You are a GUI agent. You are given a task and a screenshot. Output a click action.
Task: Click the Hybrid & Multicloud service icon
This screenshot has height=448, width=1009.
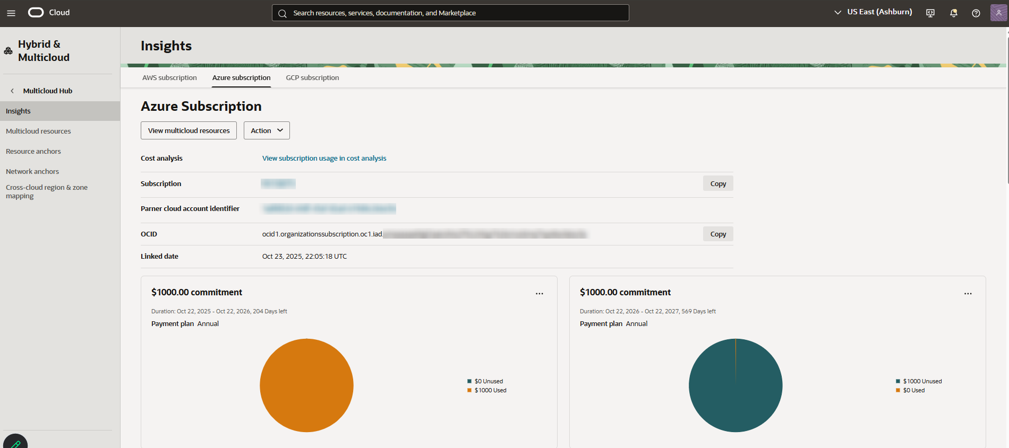[x=8, y=51]
